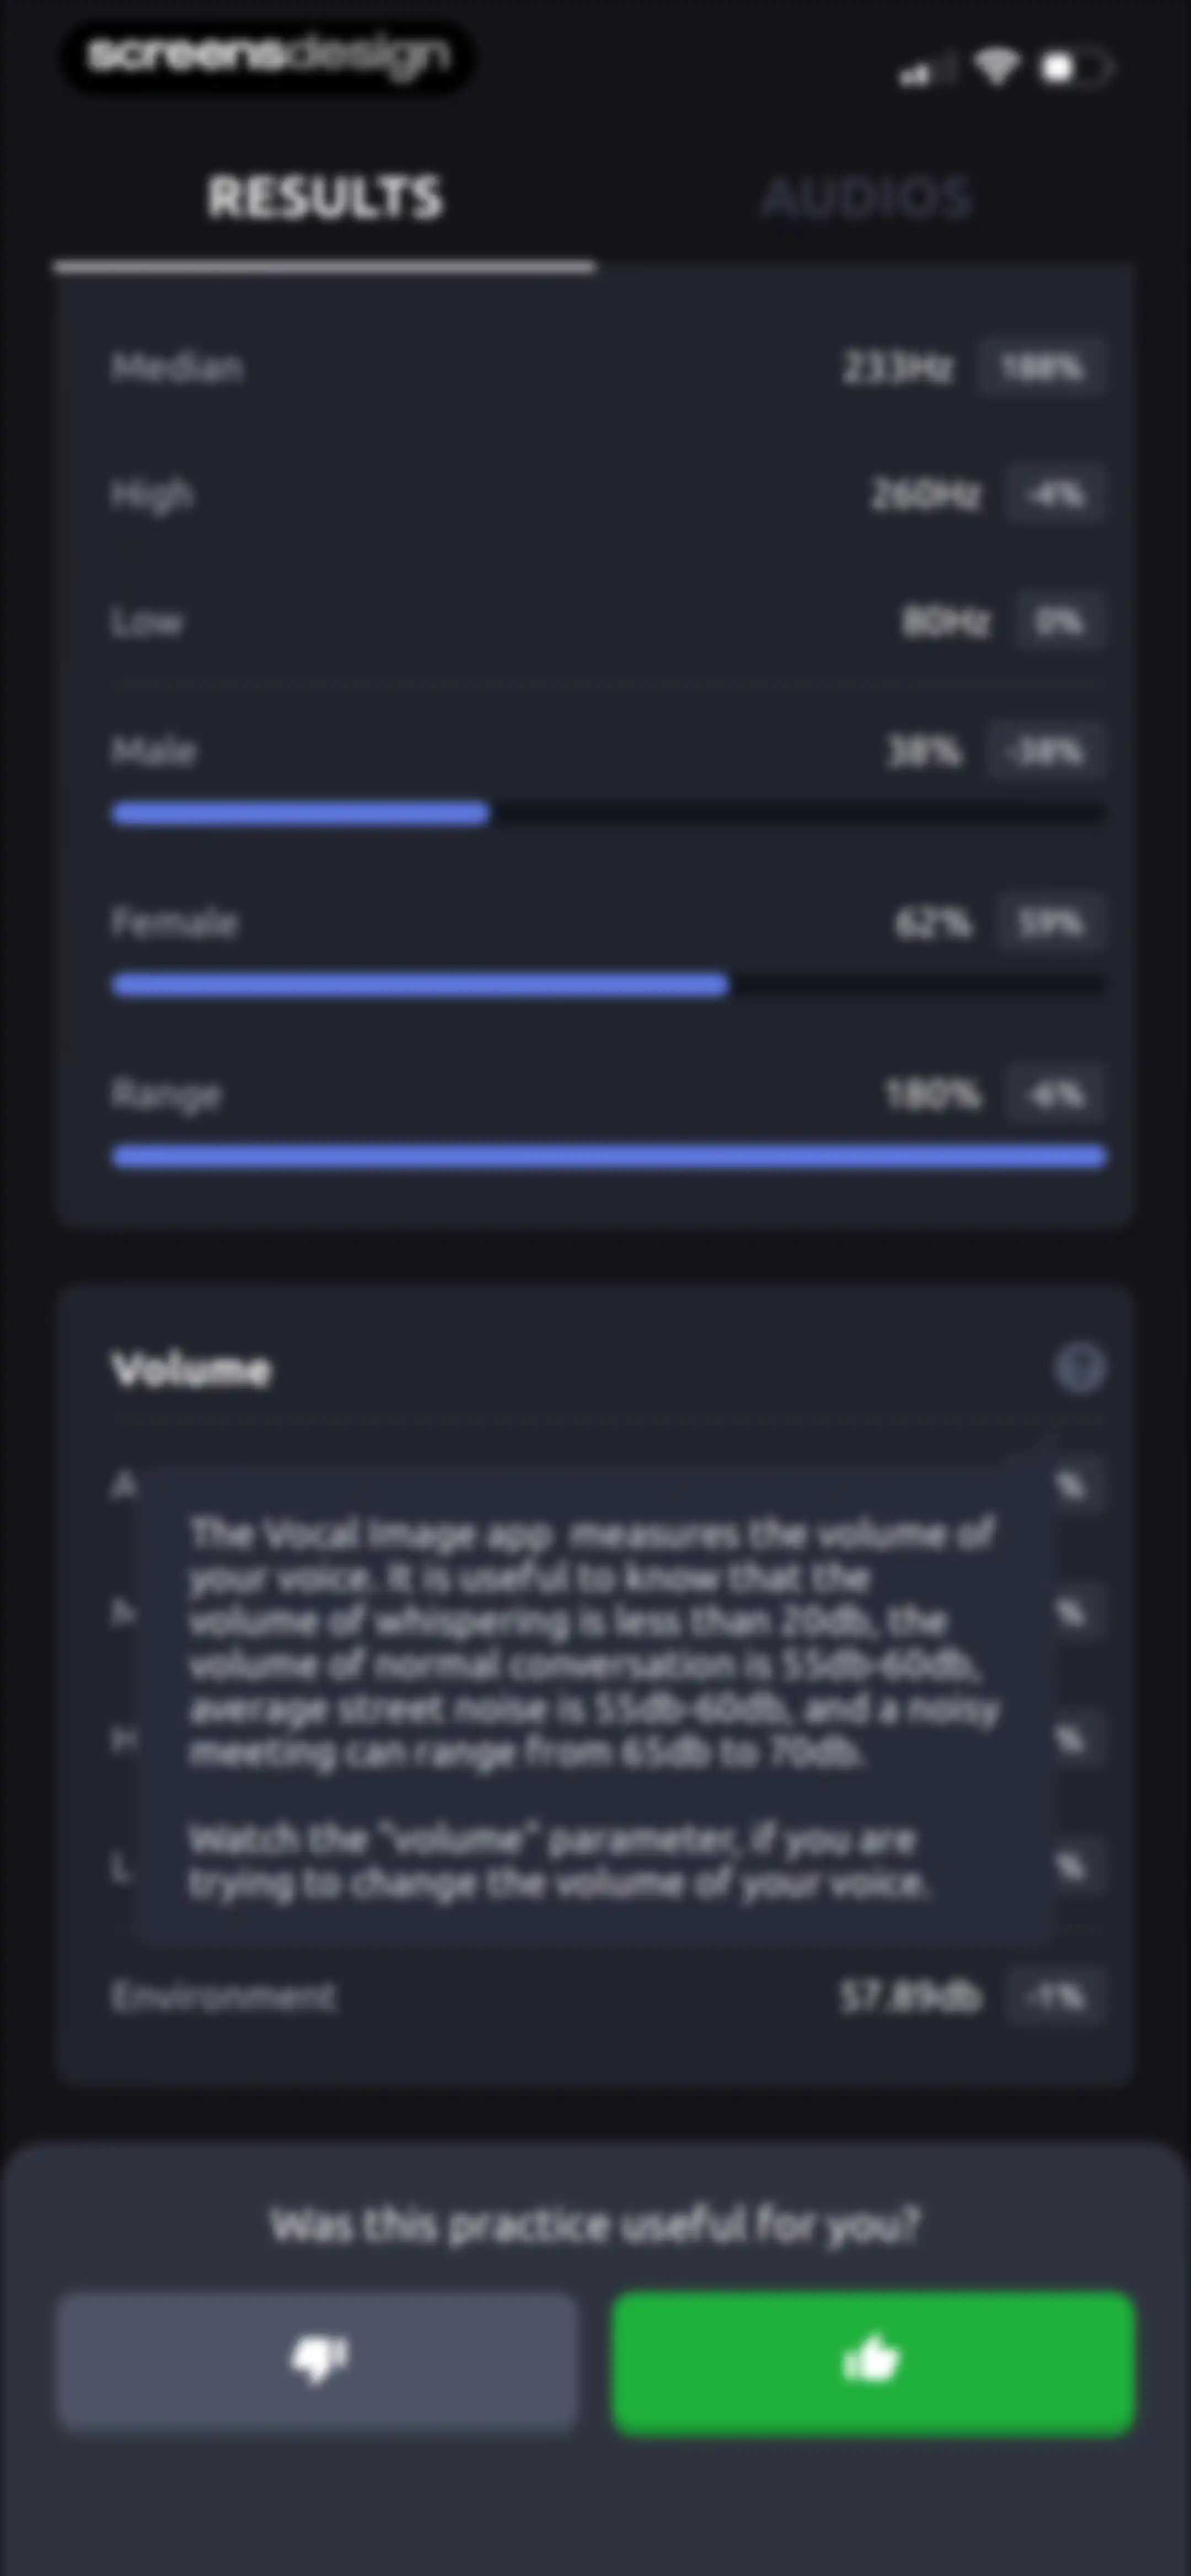Switch to the AUDIOS tab
Screen dimensions: 1191x2576
(867, 197)
